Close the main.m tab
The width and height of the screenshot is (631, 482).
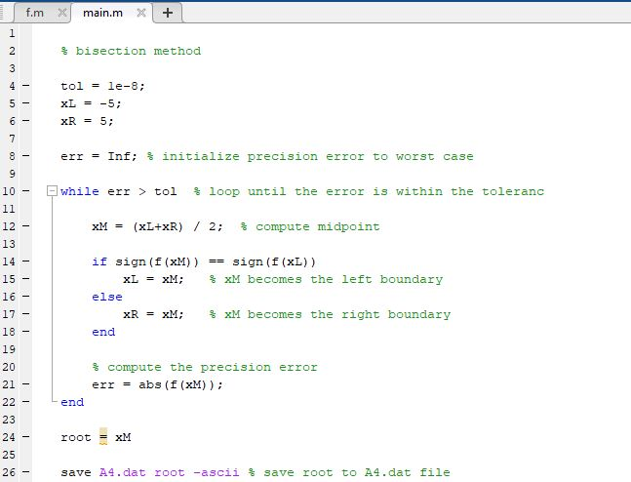click(141, 13)
